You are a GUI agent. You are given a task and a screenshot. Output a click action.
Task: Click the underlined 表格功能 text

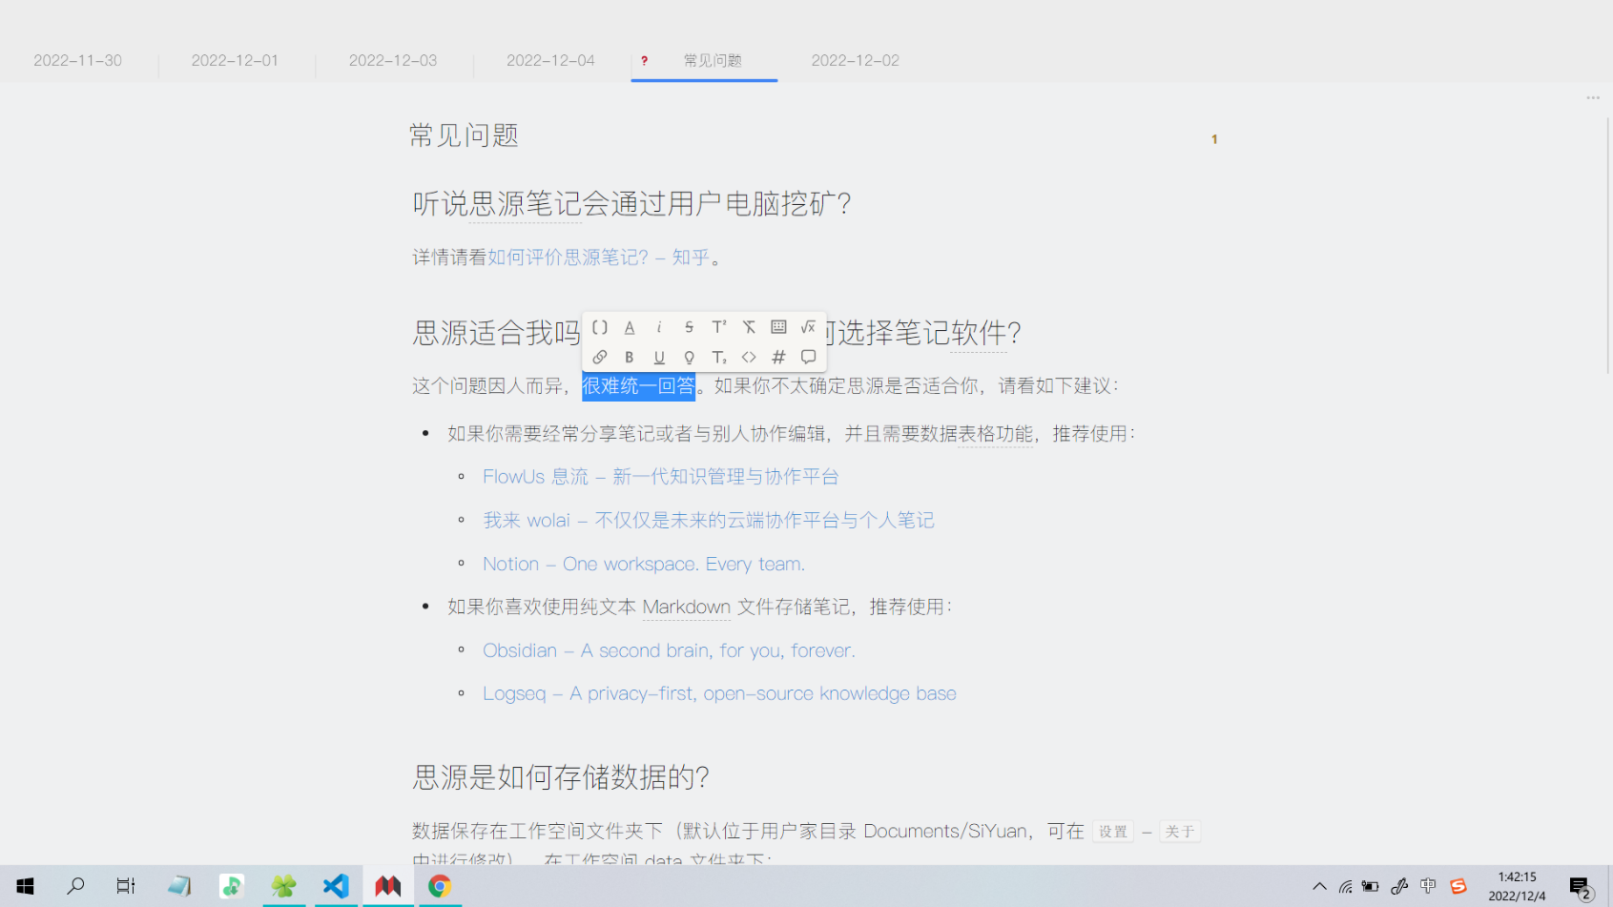pos(996,434)
